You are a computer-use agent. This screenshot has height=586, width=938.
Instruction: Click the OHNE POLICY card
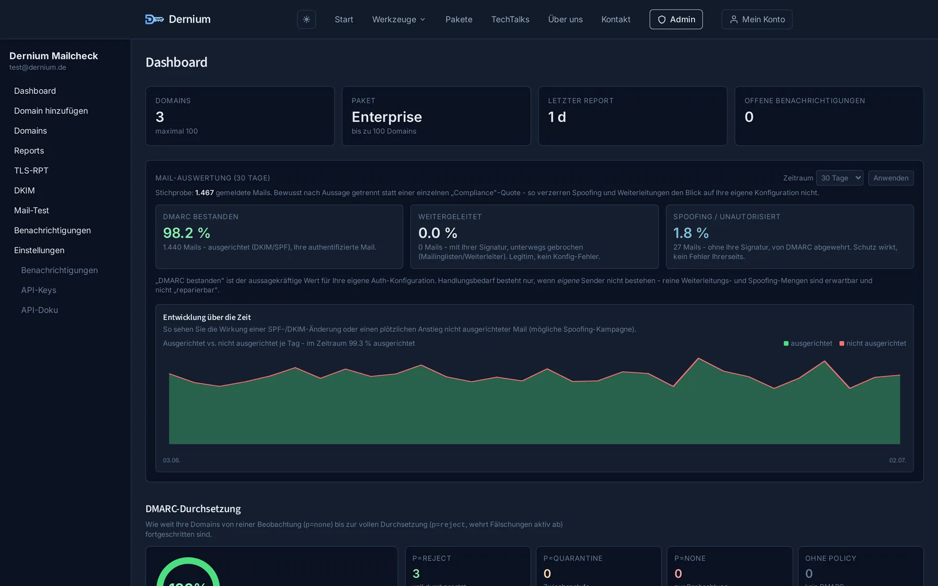click(860, 566)
